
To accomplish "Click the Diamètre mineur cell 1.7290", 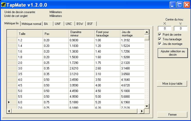I will (x=81, y=63).
